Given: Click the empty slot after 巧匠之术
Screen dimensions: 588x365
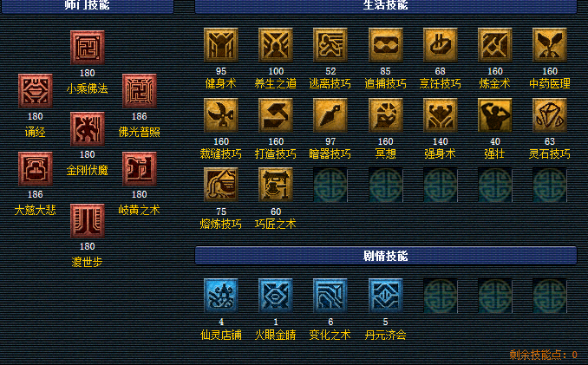Looking at the screenshot, I should point(330,185).
